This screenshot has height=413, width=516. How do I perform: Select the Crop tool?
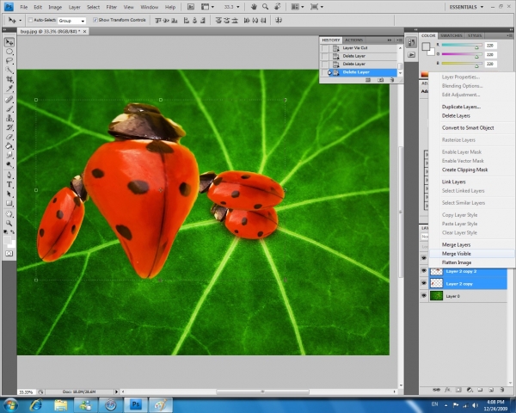(9, 79)
